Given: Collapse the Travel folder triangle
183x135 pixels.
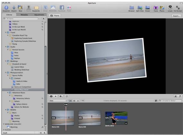Looking at the screenshot, I should tap(6, 32).
